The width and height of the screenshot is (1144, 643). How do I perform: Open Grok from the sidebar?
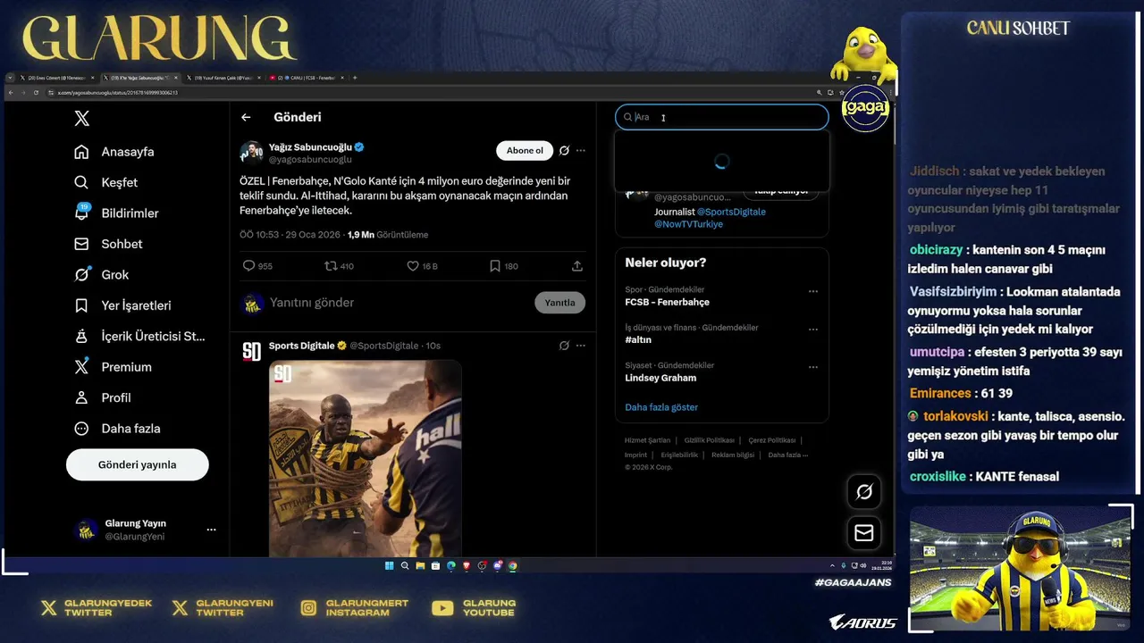click(102, 275)
